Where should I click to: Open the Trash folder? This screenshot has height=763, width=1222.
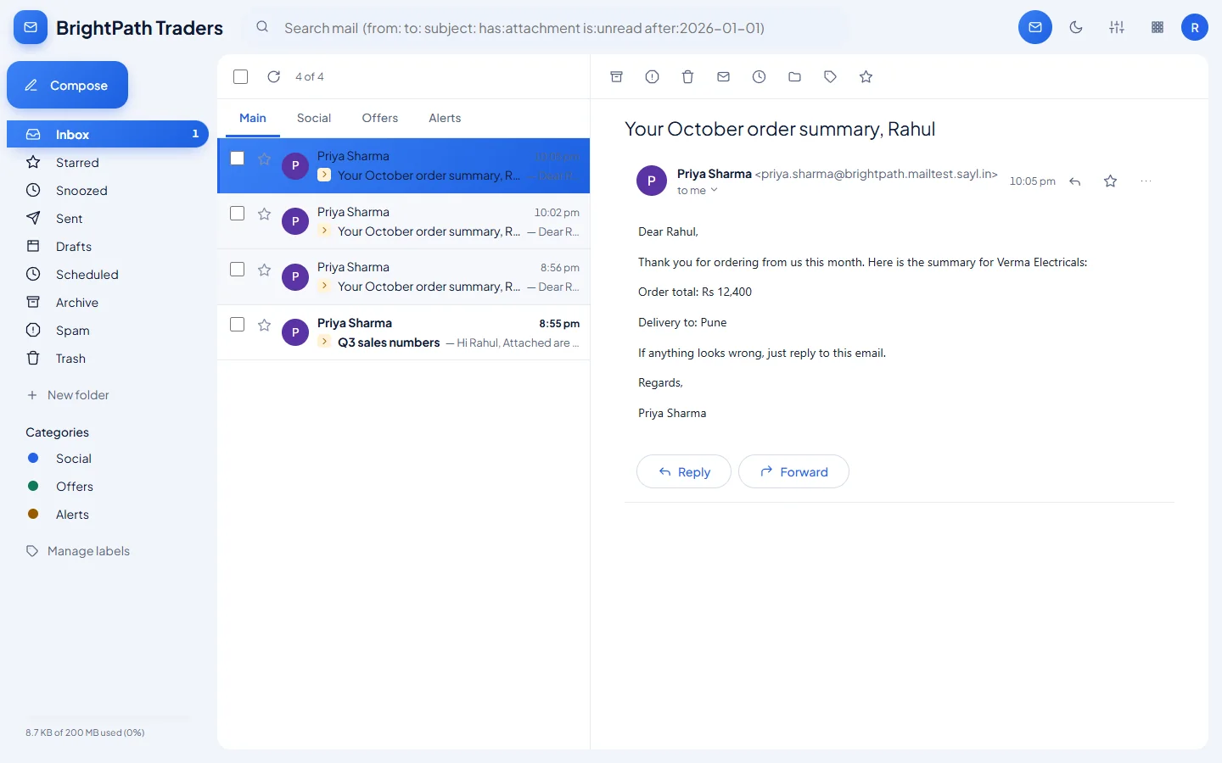(108, 358)
